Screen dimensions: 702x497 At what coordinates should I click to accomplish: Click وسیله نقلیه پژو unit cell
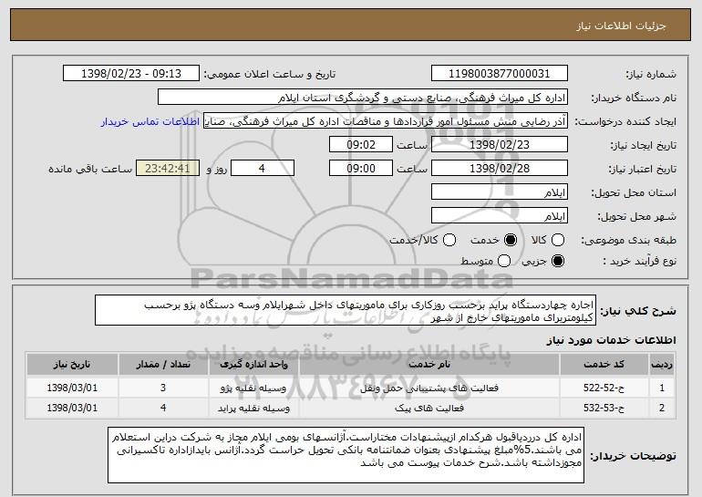[253, 388]
